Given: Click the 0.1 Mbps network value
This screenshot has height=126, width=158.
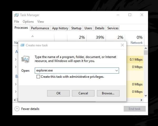Looking at the screenshot, I should 136,60.
